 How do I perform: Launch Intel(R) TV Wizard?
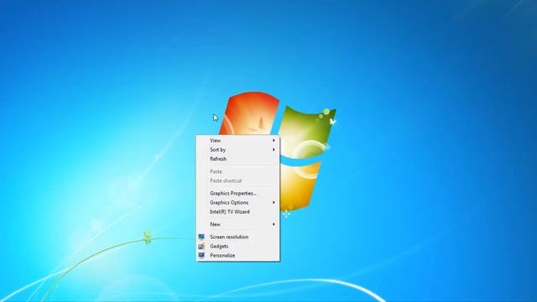tap(238, 212)
